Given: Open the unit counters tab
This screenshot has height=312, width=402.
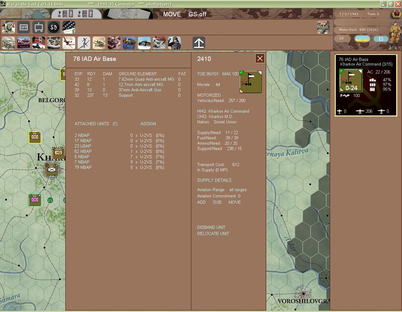Looking at the screenshot, I should pyautogui.click(x=76, y=14).
